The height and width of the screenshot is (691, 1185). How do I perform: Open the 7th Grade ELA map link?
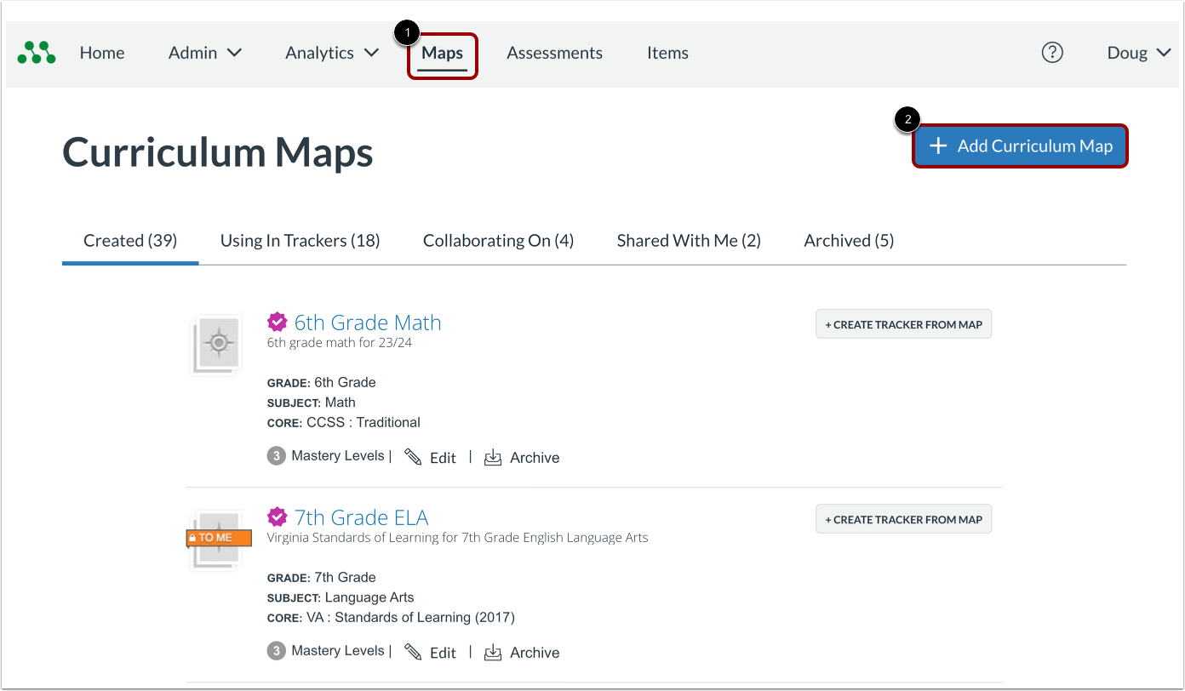click(x=362, y=517)
